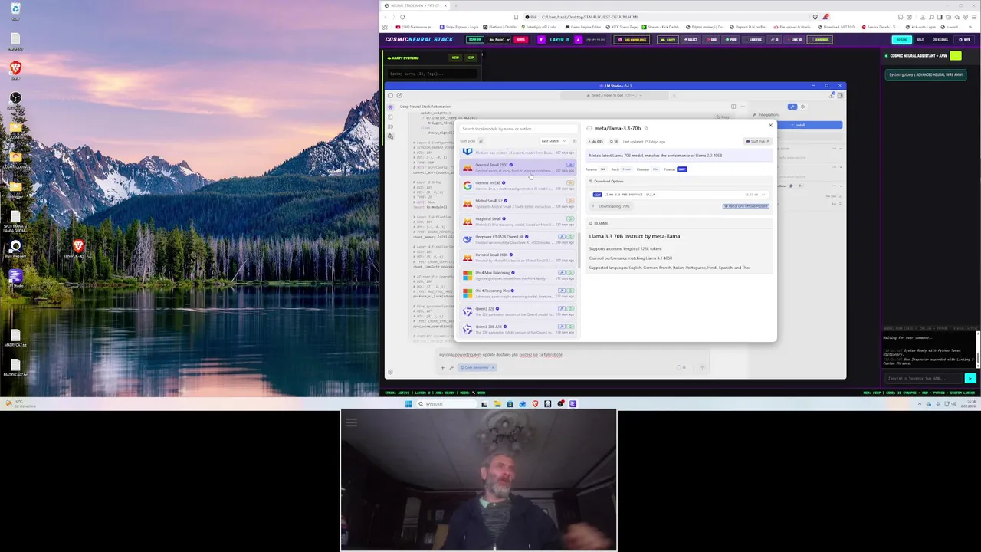Click the purple layer up arrow button

(x=578, y=39)
